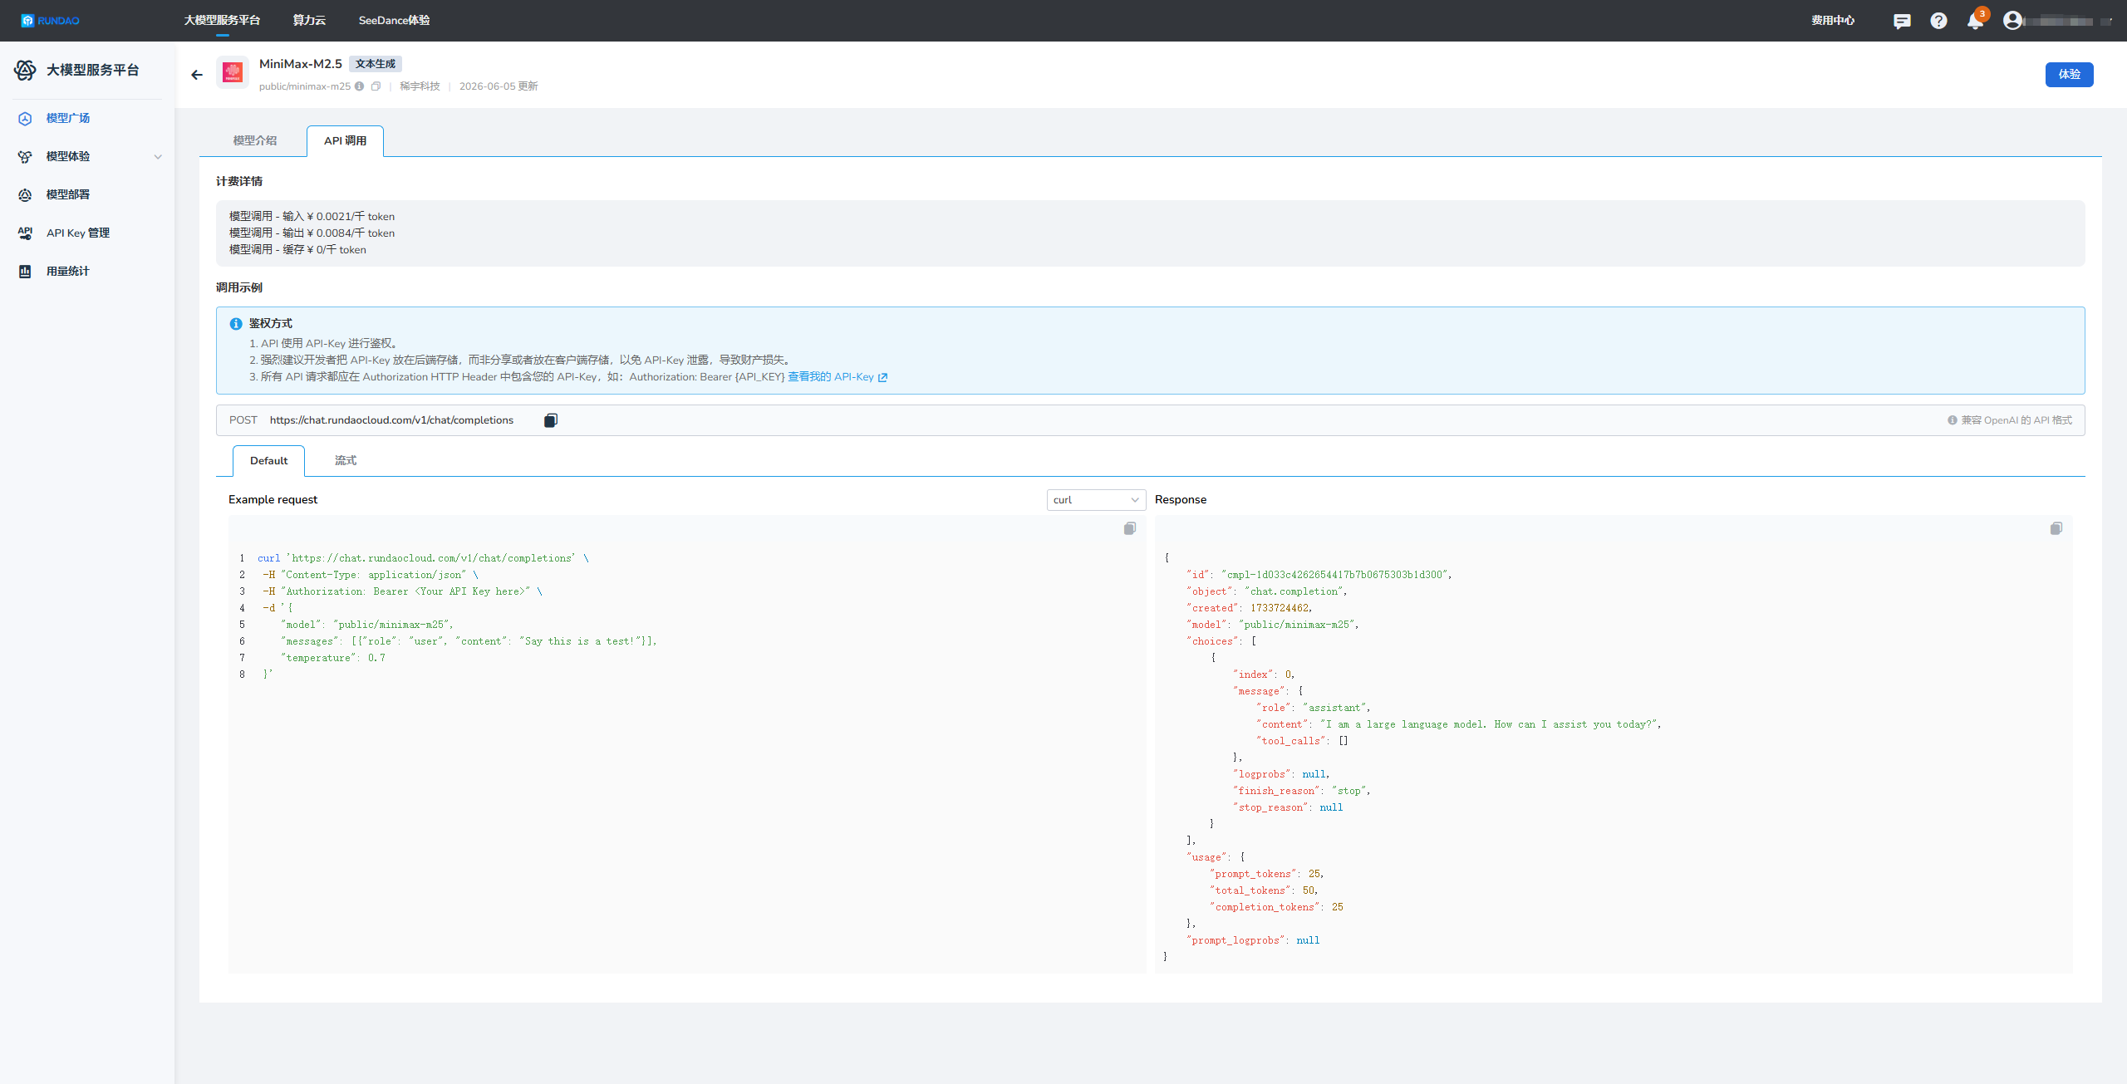The image size is (2127, 1084).
Task: Click the "temperature": 0.7 code line
Action: click(333, 658)
